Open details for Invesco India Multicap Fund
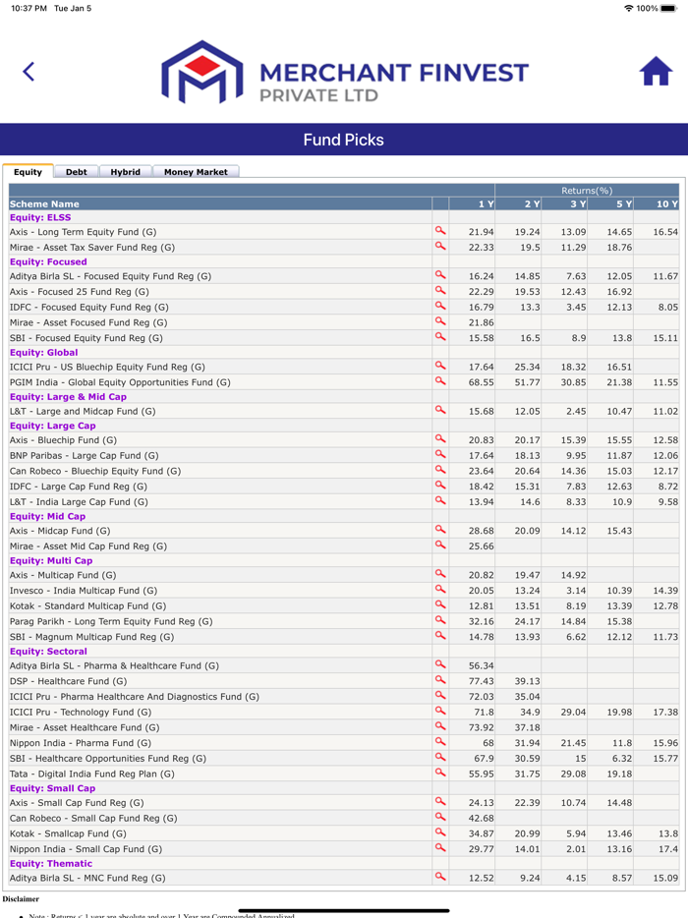The height and width of the screenshot is (918, 688). pyautogui.click(x=440, y=589)
